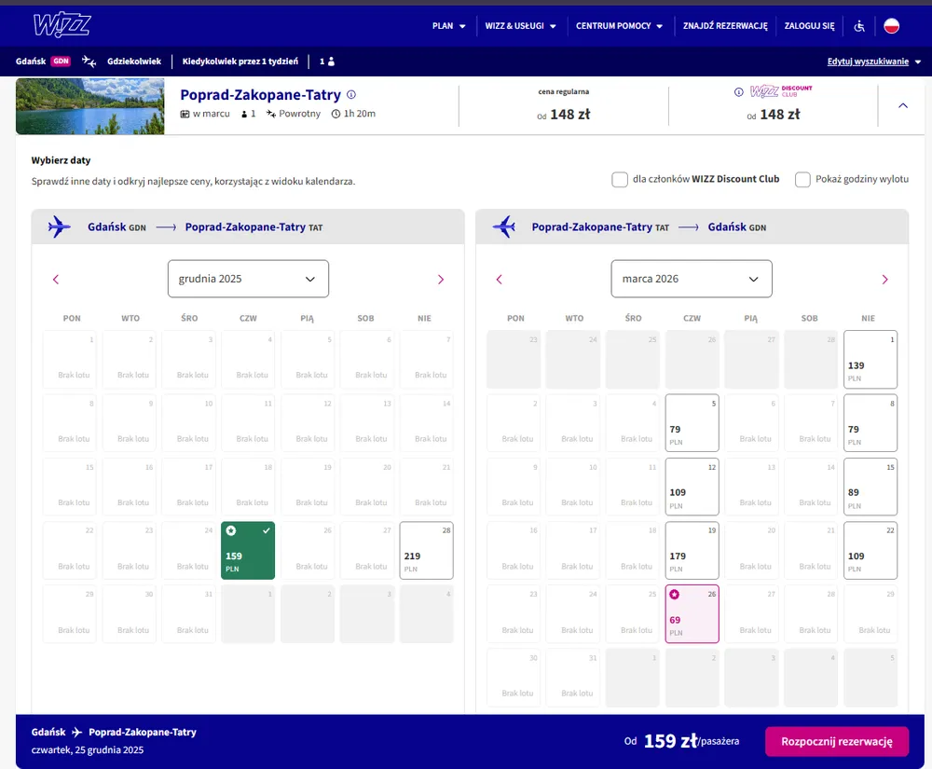The image size is (932, 769).
Task: Open the 'marca 2026' month dropdown
Action: pyautogui.click(x=692, y=279)
